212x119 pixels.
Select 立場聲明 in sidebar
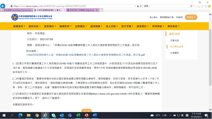pyautogui.click(x=174, y=53)
